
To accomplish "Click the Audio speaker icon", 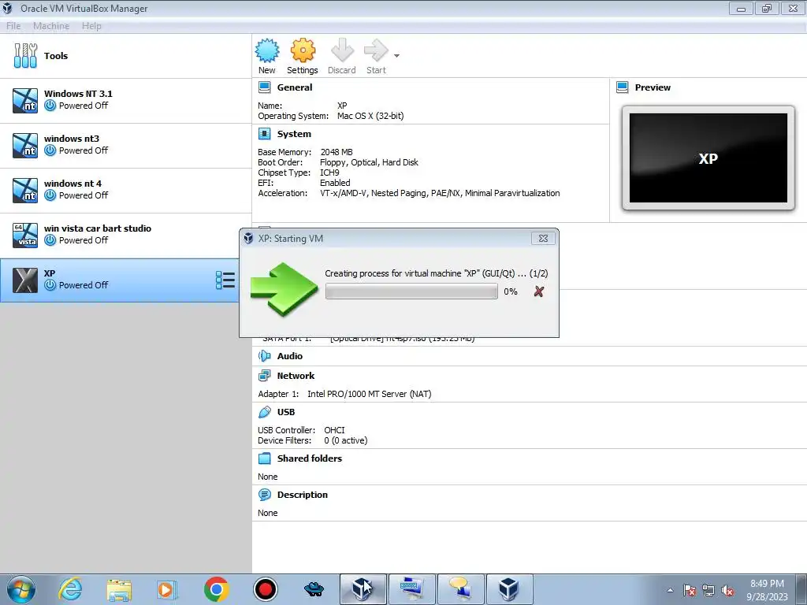I will tap(265, 356).
